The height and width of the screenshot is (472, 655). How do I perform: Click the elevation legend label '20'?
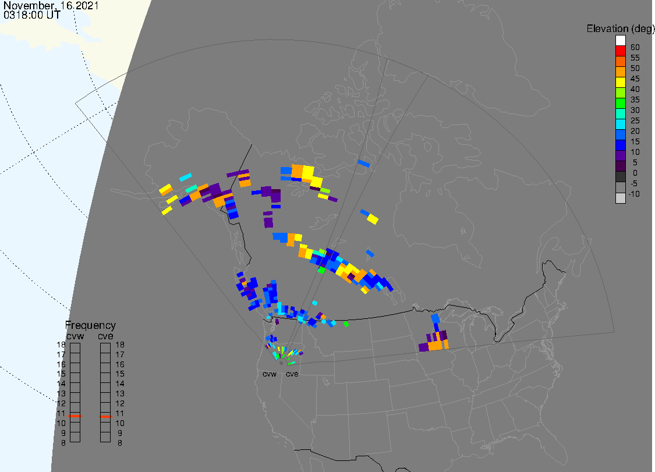point(635,131)
